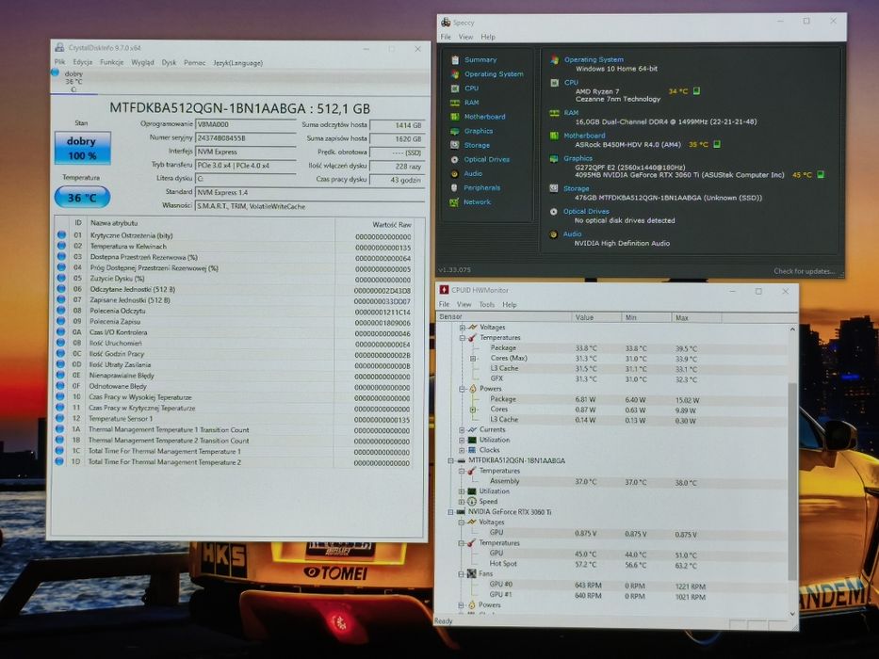879x659 pixels.
Task: Click the status dot for Temperature Sensor 1 row
Action: 60,419
